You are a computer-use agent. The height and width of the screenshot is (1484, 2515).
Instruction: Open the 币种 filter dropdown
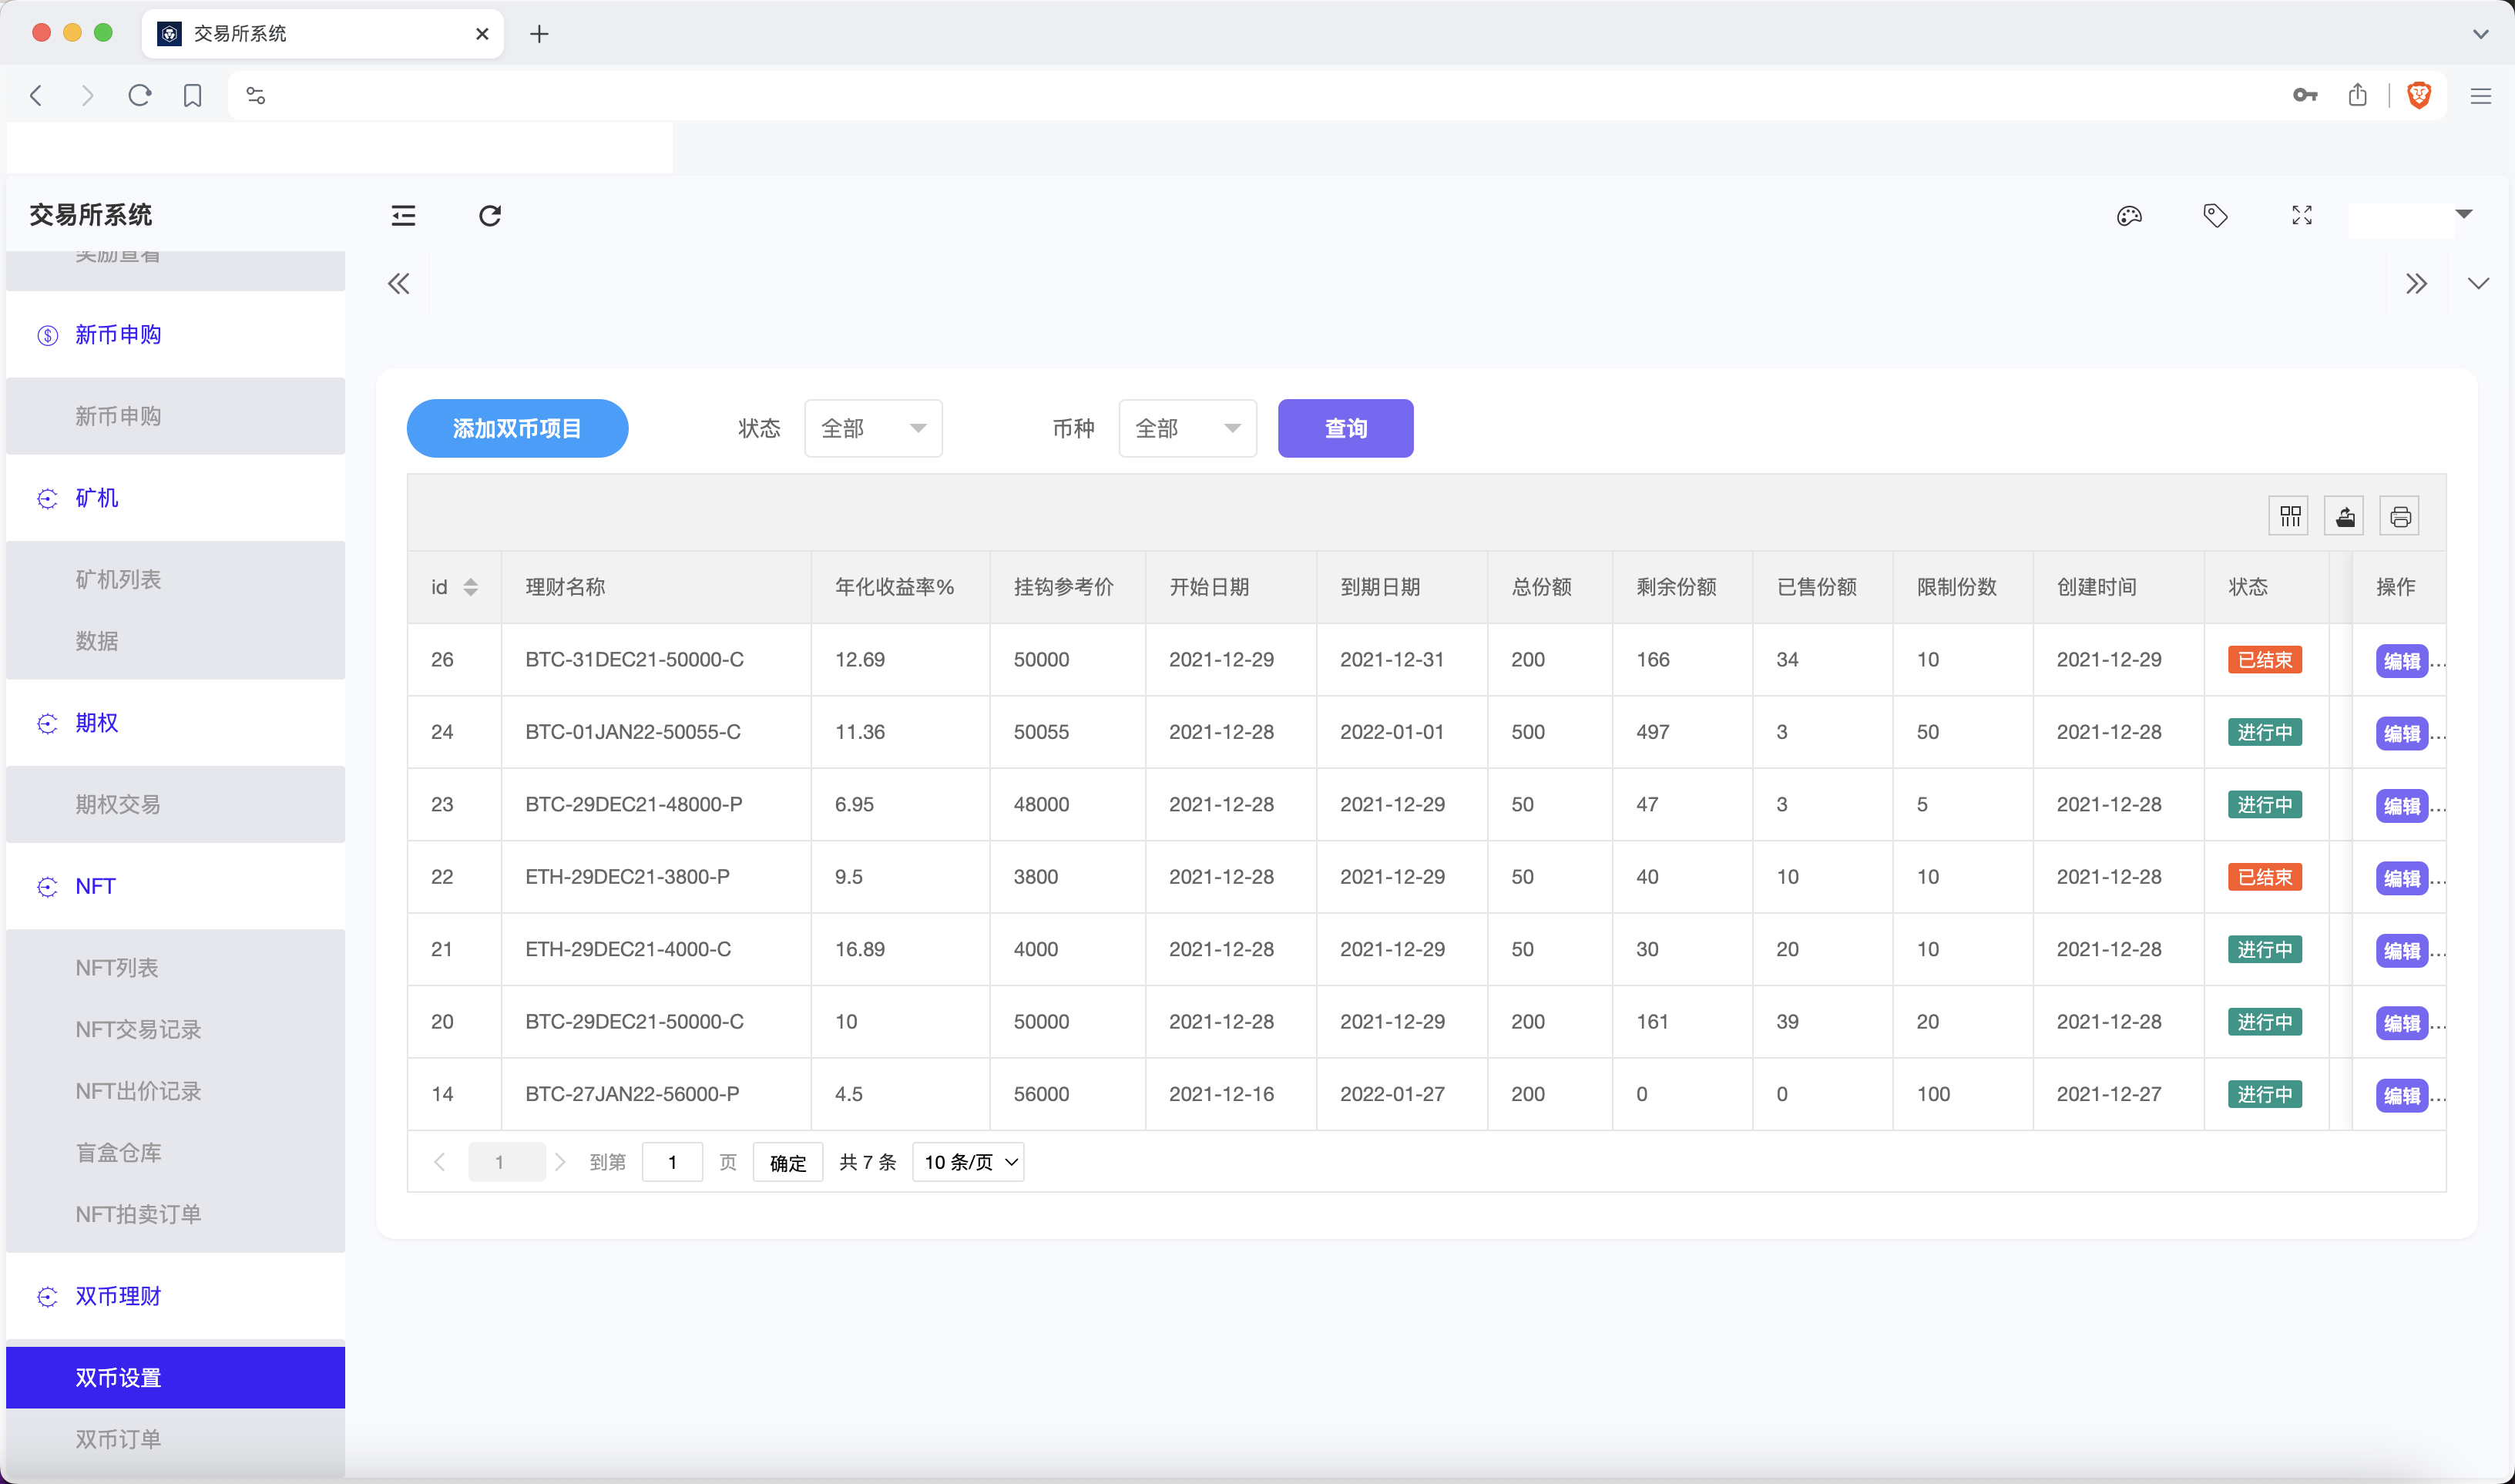[1187, 428]
